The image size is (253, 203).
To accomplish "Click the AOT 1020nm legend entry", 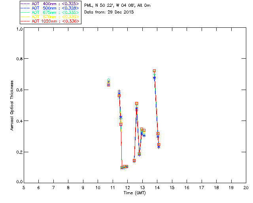I will tap(50, 21).
